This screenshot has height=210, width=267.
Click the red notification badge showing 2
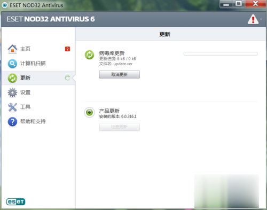[x=67, y=49]
